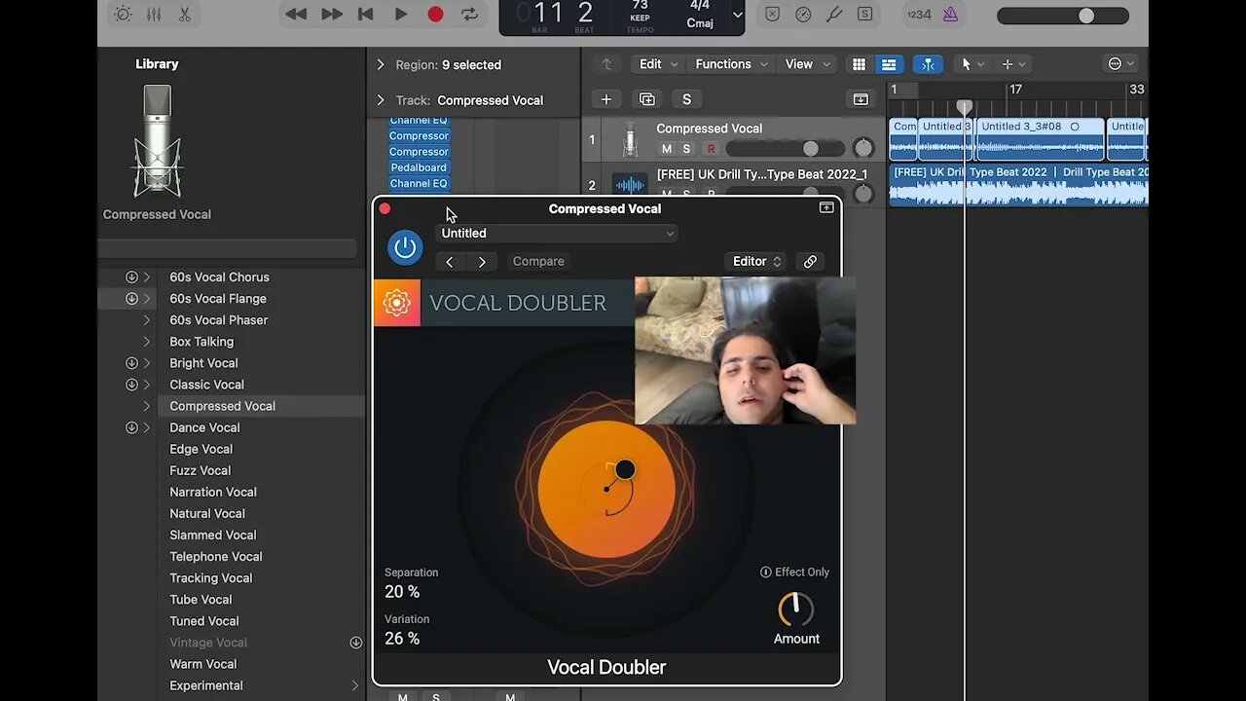Toggle the Catch Playhead button
Screen dimensions: 1246x701
pos(928,64)
